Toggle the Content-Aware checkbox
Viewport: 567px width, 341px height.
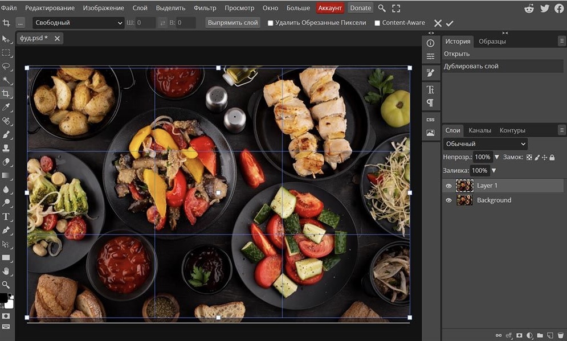(x=377, y=23)
